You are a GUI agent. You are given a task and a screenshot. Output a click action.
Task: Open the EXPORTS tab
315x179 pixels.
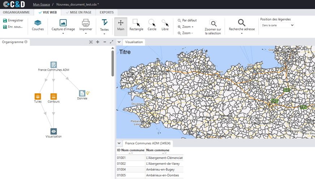[107, 12]
